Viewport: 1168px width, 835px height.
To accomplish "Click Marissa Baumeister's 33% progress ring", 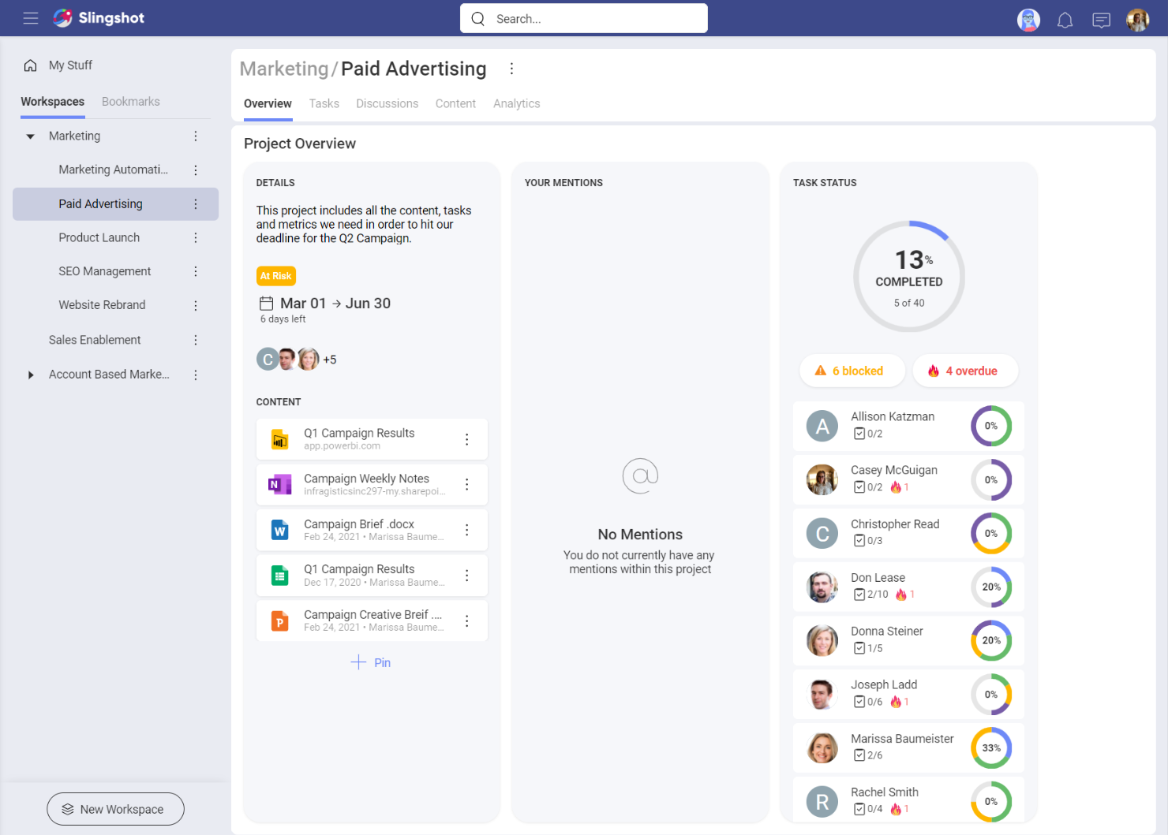I will [x=990, y=748].
